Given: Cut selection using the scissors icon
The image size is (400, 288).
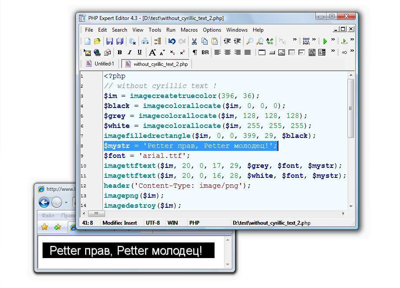Looking at the screenshot, I should click(x=195, y=41).
